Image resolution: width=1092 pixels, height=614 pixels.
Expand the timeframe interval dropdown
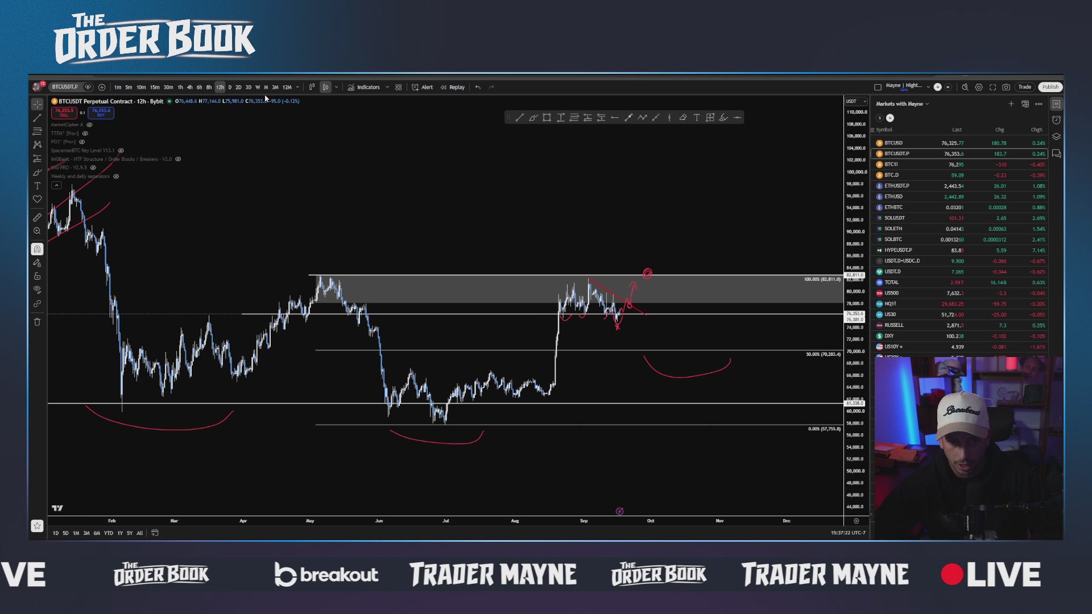pos(297,87)
